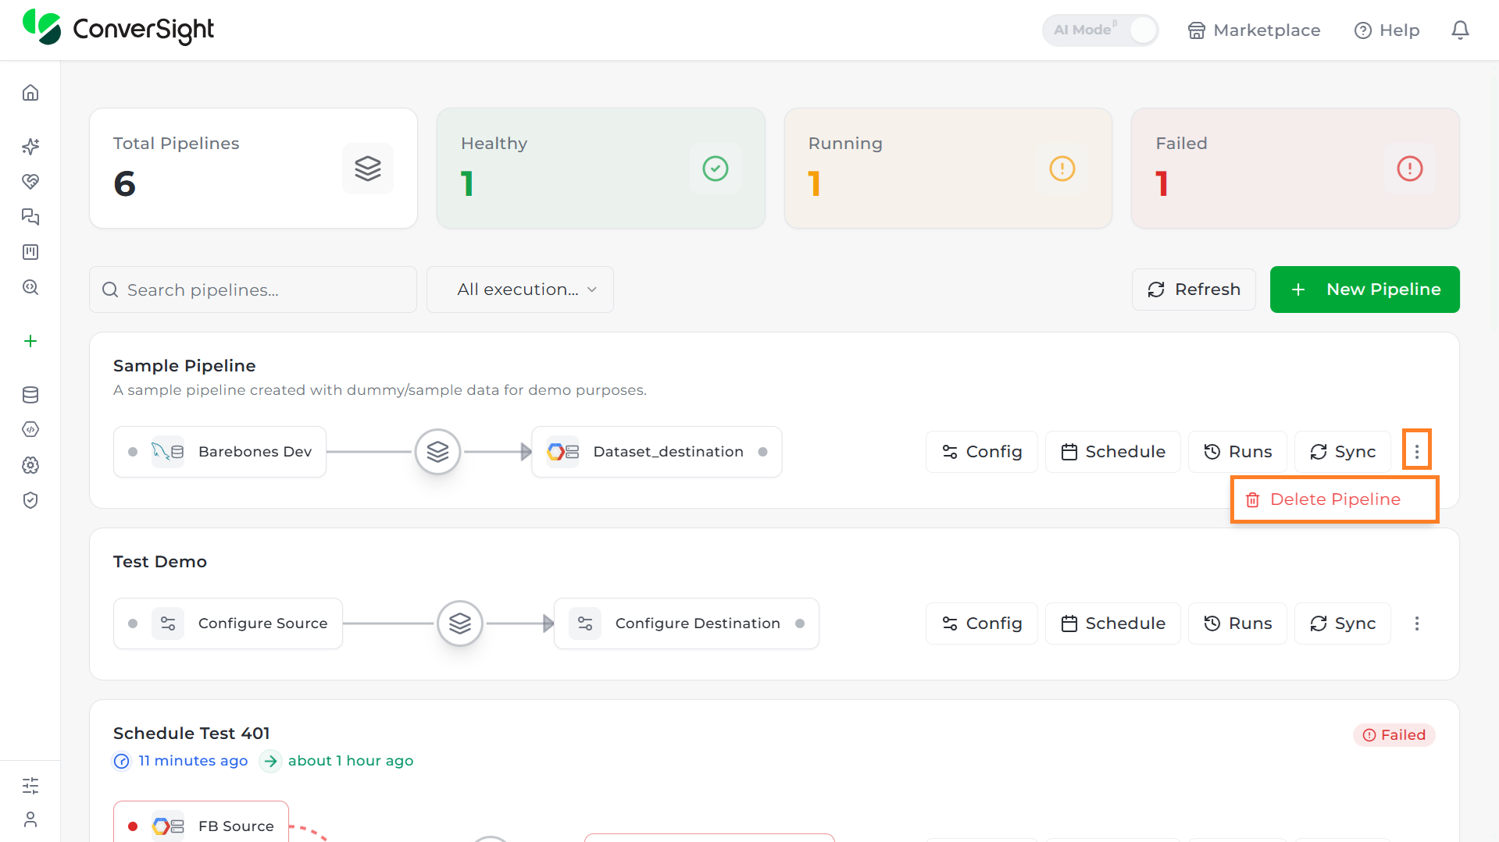Open Schedule for Sample Pipeline

coord(1113,452)
